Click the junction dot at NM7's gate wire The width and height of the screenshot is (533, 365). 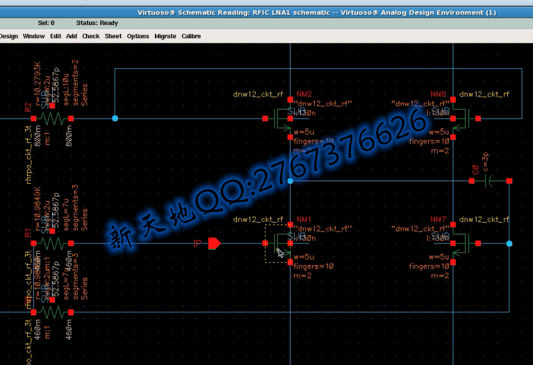tap(509, 243)
